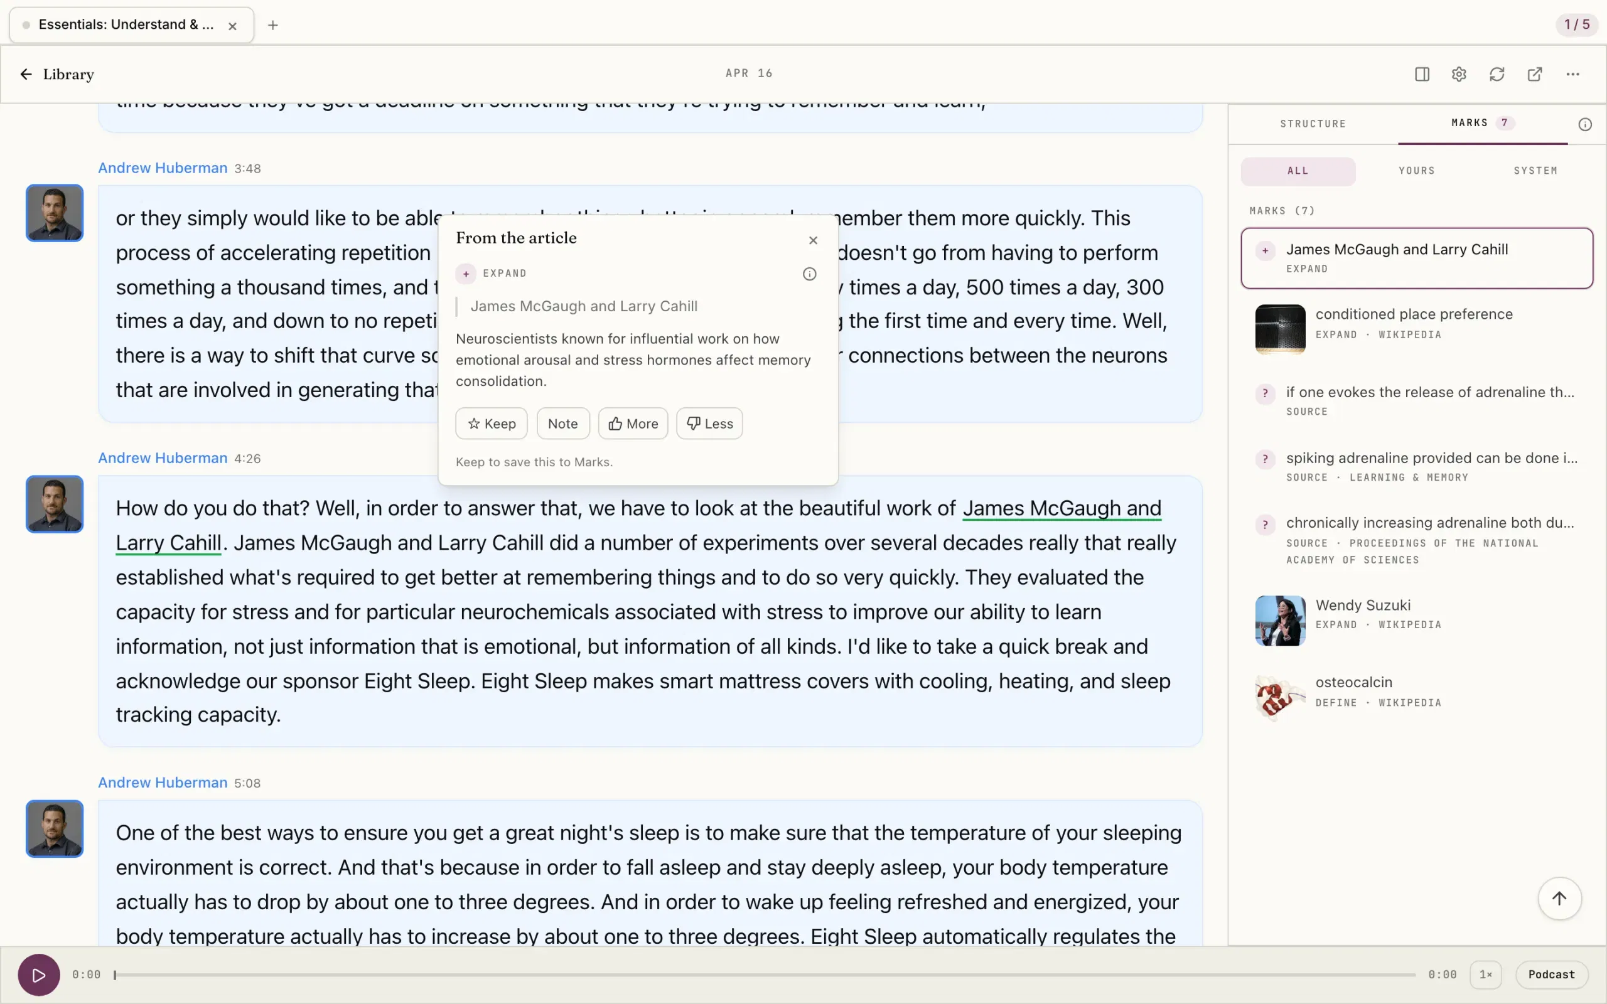1607x1004 pixels.
Task: Click speaker avatar at 4:26 segment
Action: click(x=55, y=504)
